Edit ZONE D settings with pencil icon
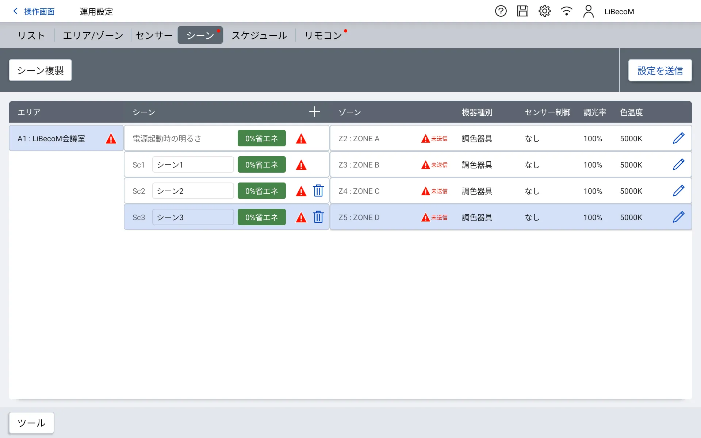Image resolution: width=701 pixels, height=438 pixels. click(x=678, y=217)
